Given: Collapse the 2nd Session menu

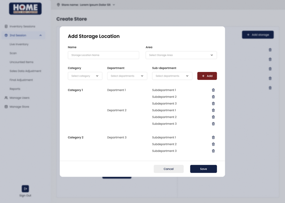Looking at the screenshot, I should 40,35.
